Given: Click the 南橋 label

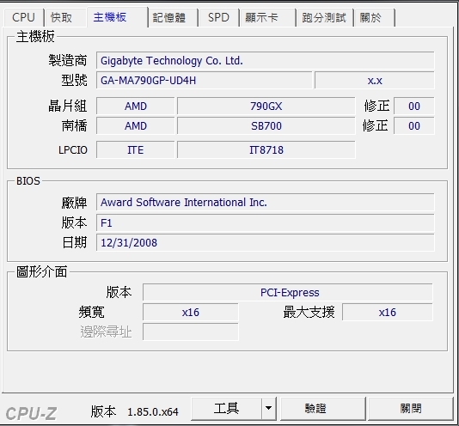Looking at the screenshot, I should coord(74,125).
